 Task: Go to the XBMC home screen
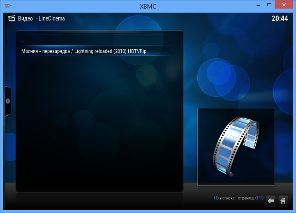coord(283,201)
